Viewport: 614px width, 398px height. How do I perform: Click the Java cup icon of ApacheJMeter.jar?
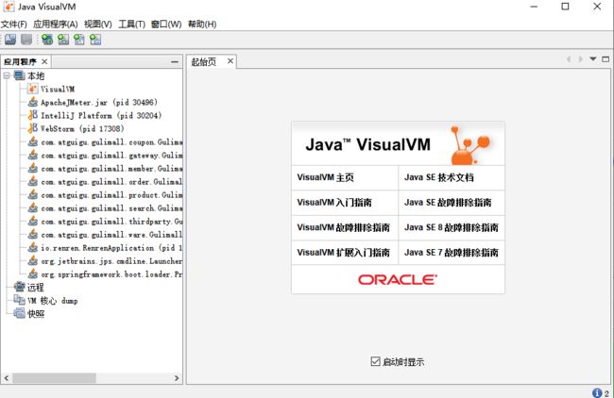coord(33,102)
